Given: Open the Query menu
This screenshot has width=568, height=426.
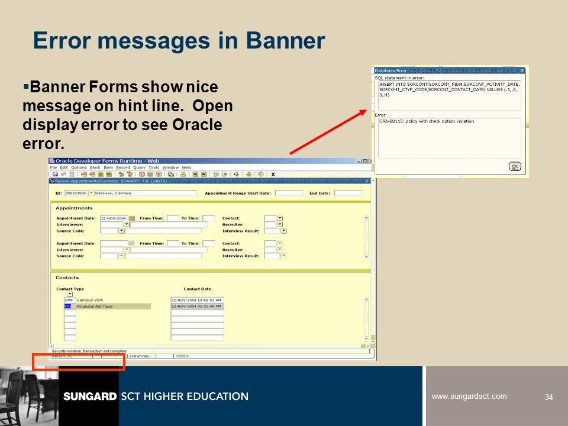Looking at the screenshot, I should tap(139, 167).
